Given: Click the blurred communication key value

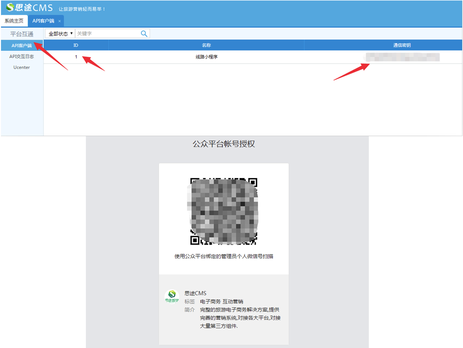Looking at the screenshot, I should tap(402, 57).
